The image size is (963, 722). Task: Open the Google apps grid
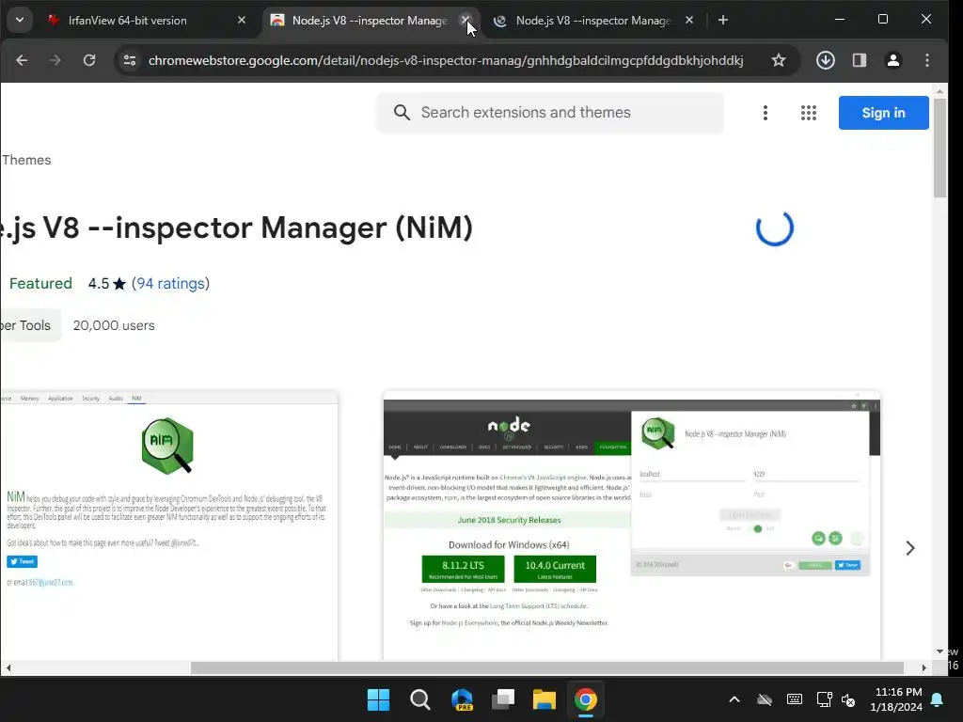(808, 113)
